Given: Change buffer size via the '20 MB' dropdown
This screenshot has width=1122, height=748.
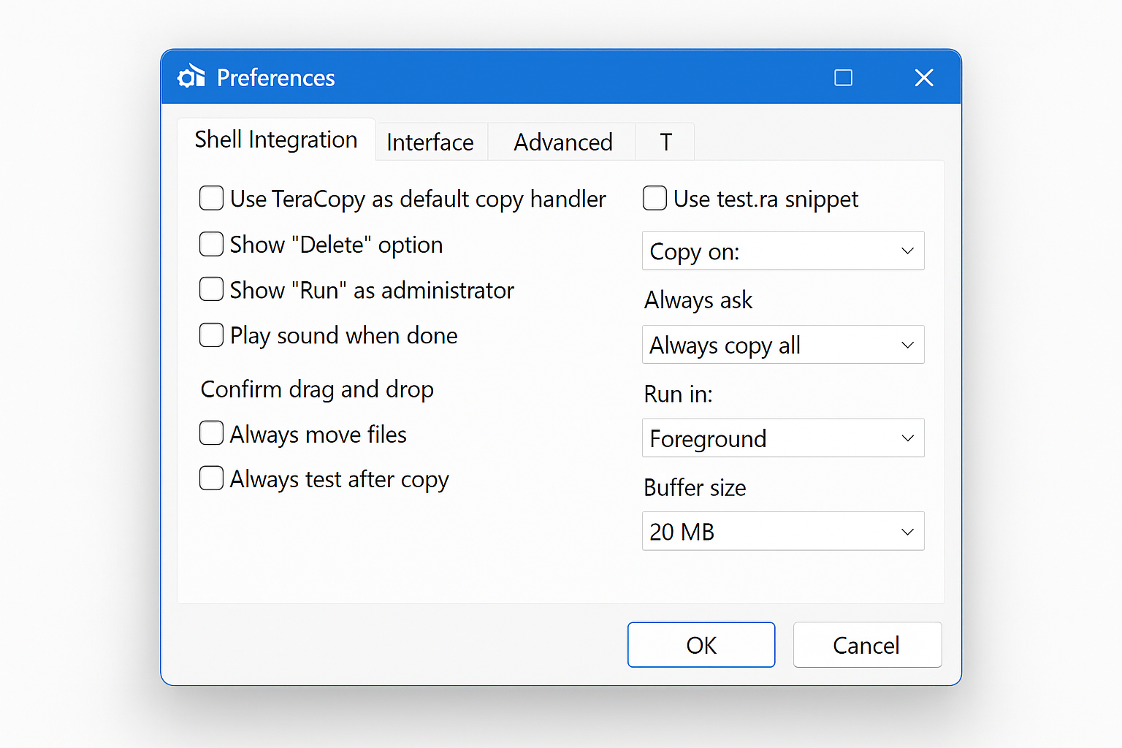Looking at the screenshot, I should point(782,531).
